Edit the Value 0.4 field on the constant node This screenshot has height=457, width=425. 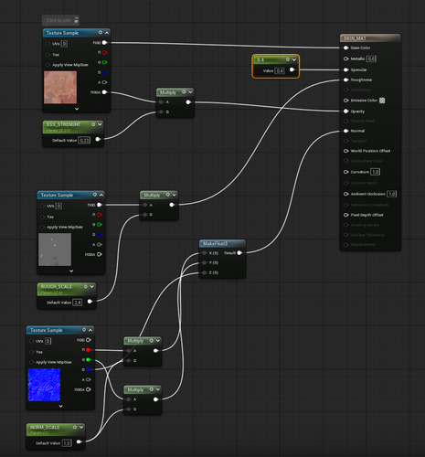coord(280,70)
